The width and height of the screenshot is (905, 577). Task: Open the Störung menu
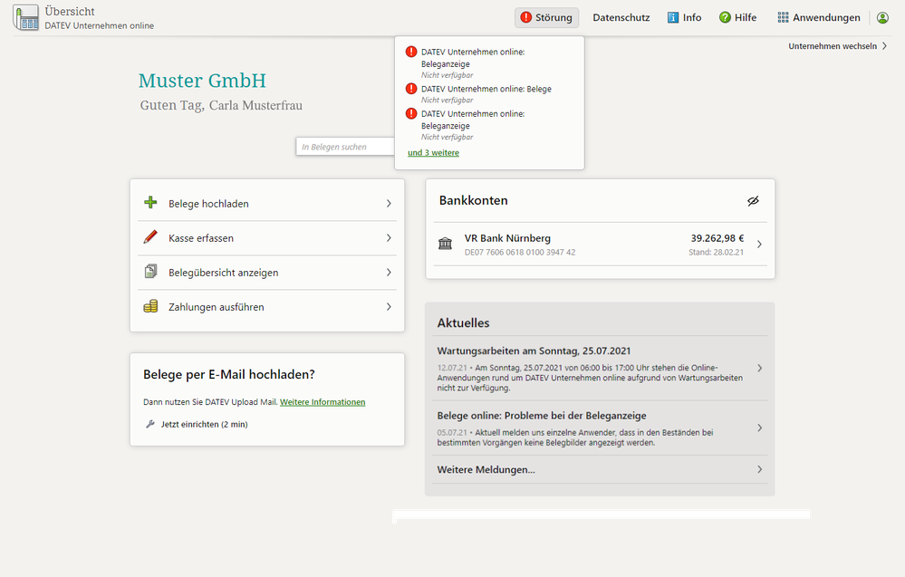click(546, 17)
